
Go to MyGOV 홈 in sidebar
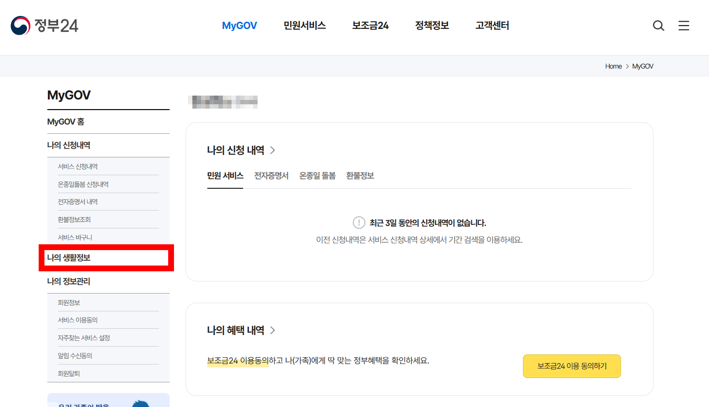point(66,122)
